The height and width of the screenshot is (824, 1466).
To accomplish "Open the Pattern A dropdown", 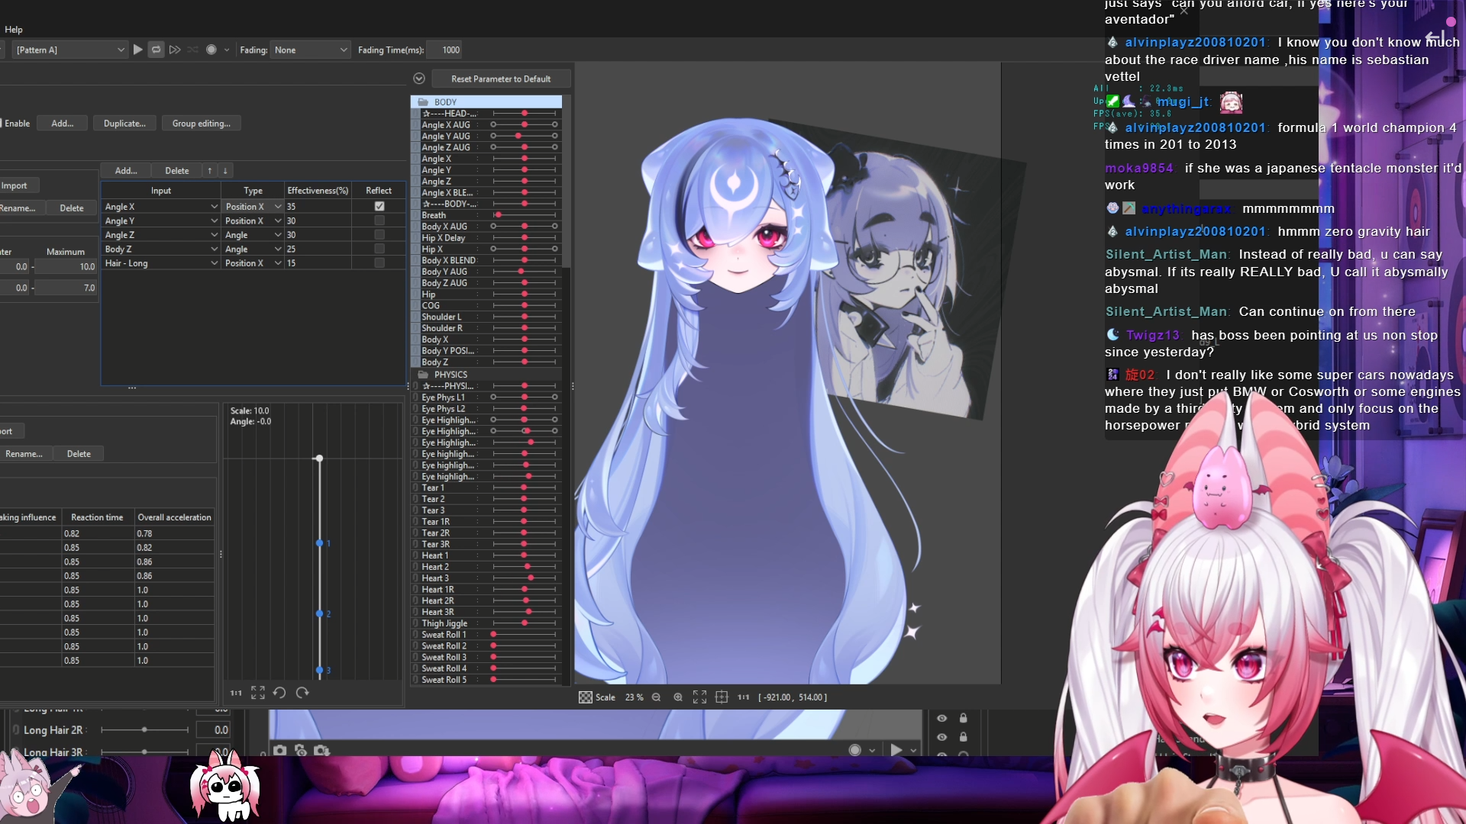I will pyautogui.click(x=70, y=50).
